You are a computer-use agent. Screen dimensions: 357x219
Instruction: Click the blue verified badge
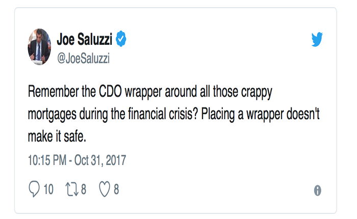[x=121, y=38]
